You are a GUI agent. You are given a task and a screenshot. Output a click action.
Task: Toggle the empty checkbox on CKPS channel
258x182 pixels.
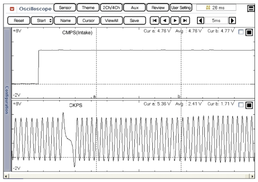click(242, 105)
